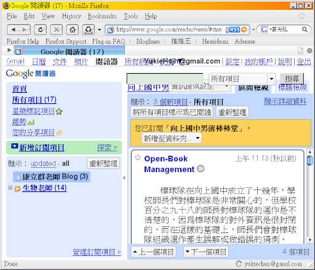Click the status bar gear icon

point(239,264)
